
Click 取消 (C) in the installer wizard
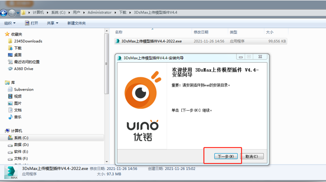[252, 156]
